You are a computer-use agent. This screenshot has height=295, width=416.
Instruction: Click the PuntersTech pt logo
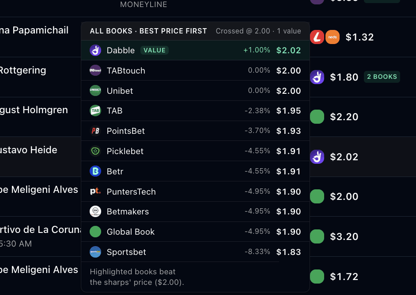(x=95, y=191)
